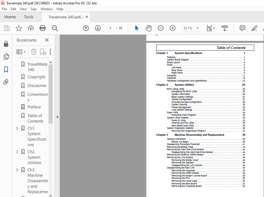Open fit page options dropdown arrow
Image resolution: width=264 pixels, height=197 pixels.
(214, 28)
